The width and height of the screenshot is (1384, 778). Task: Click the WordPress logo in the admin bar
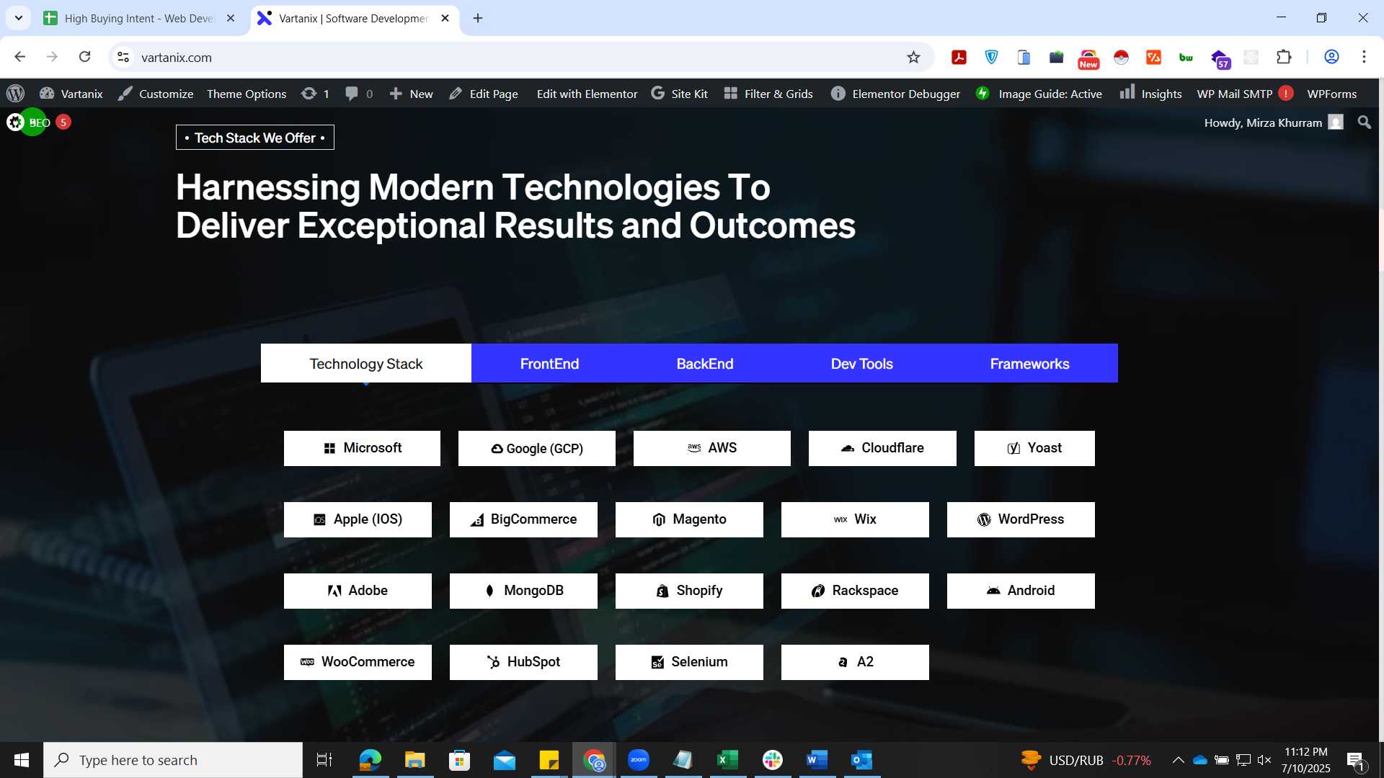point(15,94)
